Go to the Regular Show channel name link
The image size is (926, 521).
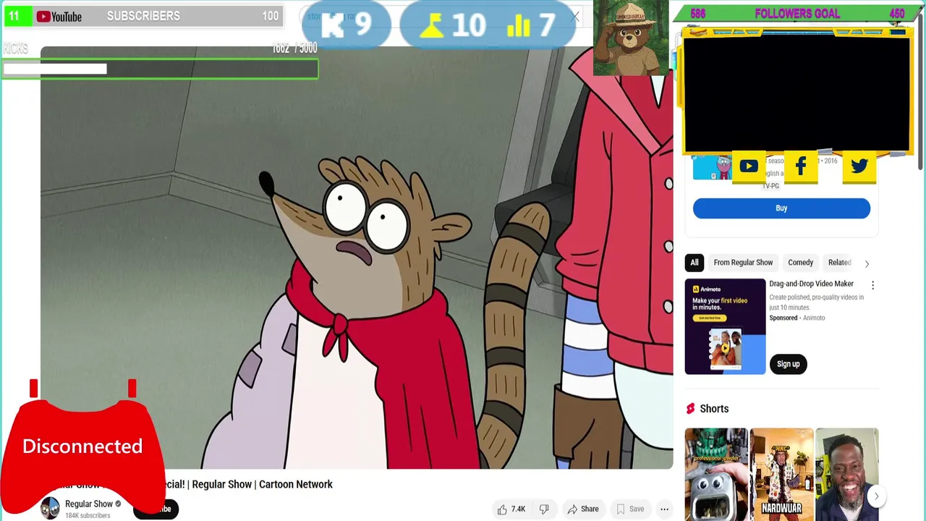click(x=89, y=504)
